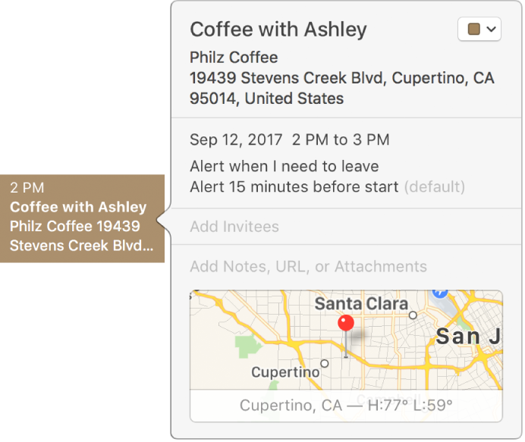Open the Alert 15 minutes before start option
The image size is (525, 442).
coord(294,187)
